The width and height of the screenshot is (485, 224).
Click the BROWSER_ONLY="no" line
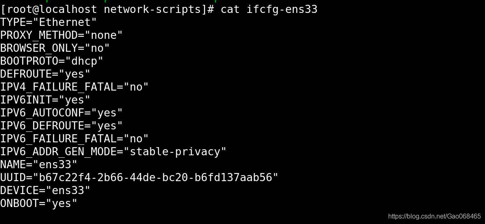[55, 48]
